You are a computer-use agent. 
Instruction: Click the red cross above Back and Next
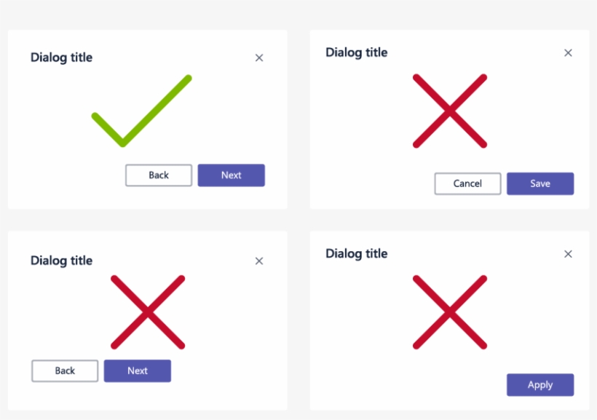pos(148,312)
